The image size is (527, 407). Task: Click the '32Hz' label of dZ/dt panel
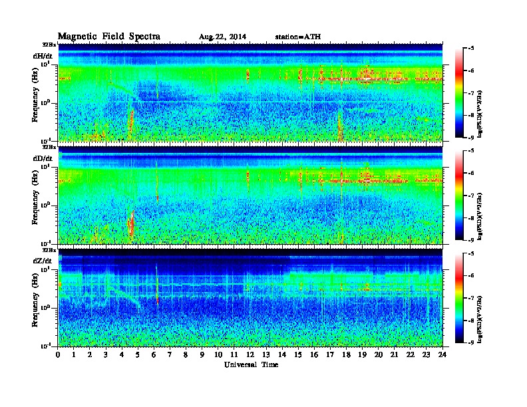(49, 250)
